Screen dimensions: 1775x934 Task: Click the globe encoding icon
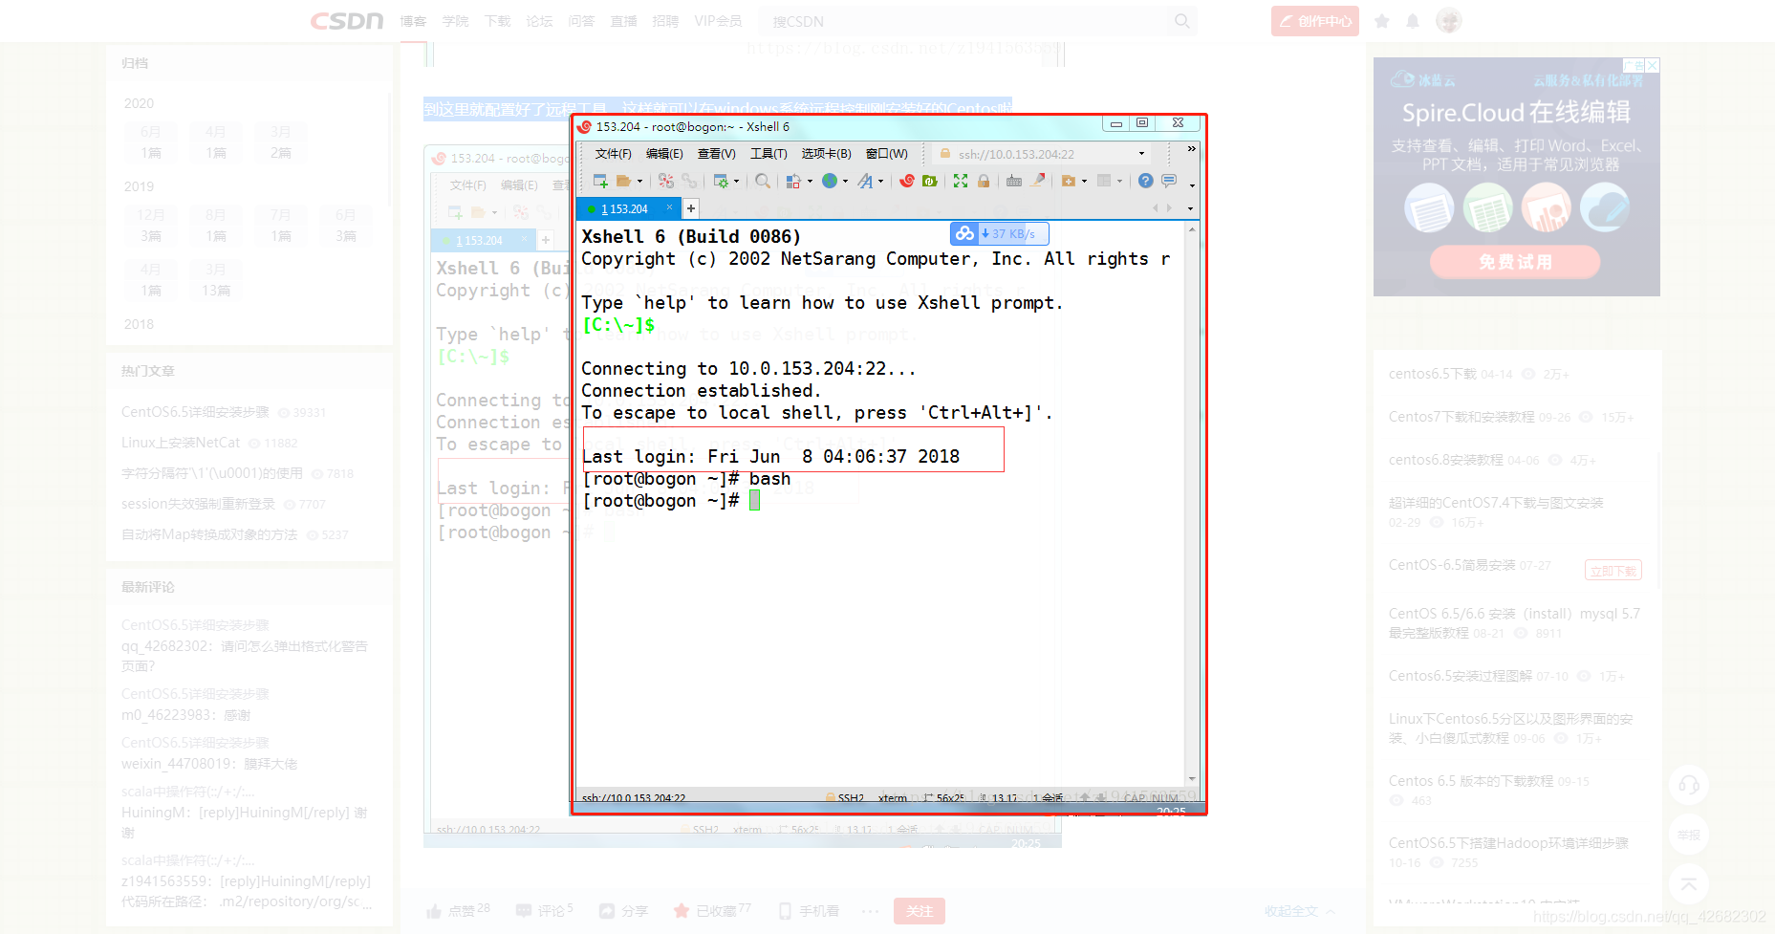[x=830, y=181]
